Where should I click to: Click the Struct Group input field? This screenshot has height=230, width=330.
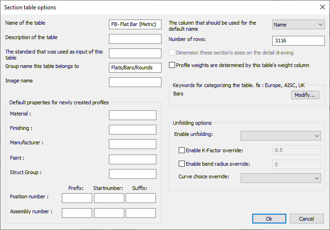133,174
